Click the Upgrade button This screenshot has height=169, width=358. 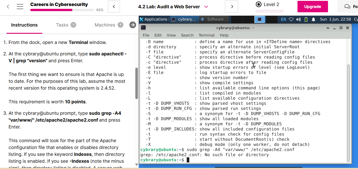tap(313, 7)
